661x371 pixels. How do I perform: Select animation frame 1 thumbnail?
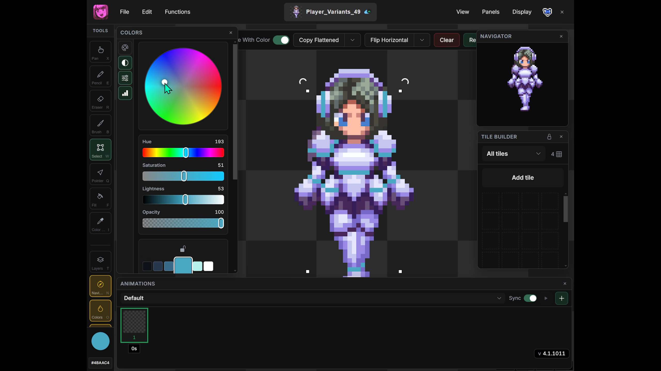134,325
